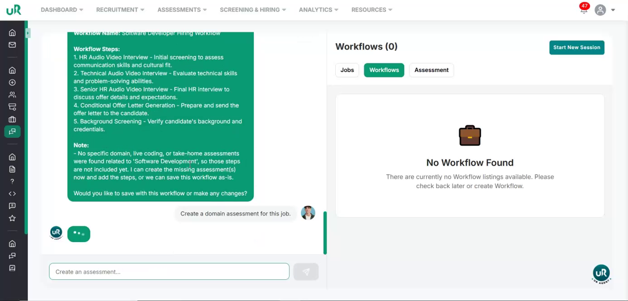Switch to the Jobs tab

pyautogui.click(x=347, y=70)
